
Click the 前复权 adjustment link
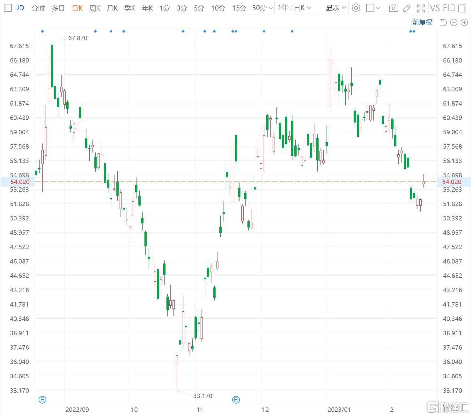pos(422,22)
